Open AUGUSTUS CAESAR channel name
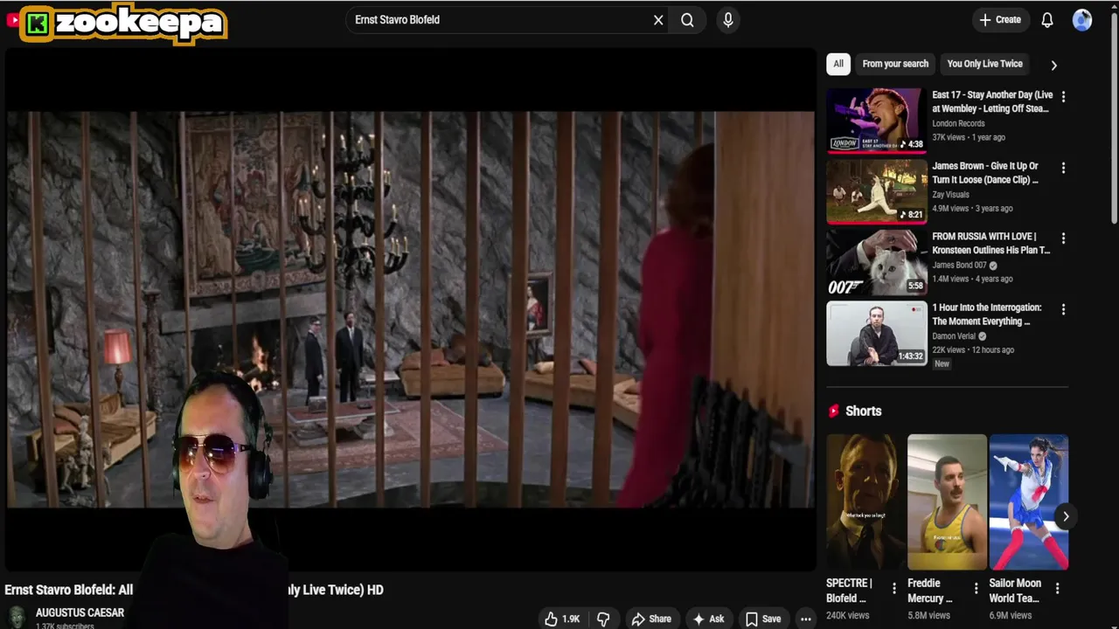1119x629 pixels. 80,613
